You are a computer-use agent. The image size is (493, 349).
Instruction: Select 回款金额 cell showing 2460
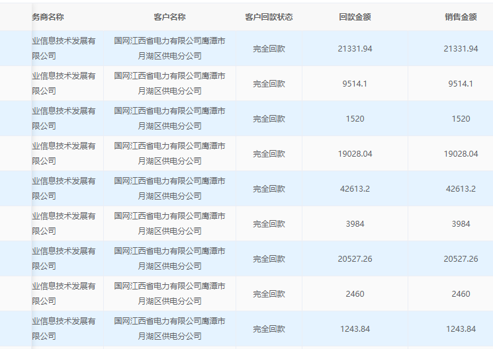[355, 294]
